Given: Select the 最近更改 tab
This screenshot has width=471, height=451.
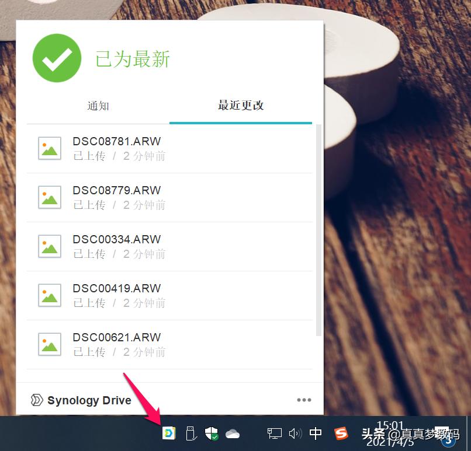Looking at the screenshot, I should 240,106.
